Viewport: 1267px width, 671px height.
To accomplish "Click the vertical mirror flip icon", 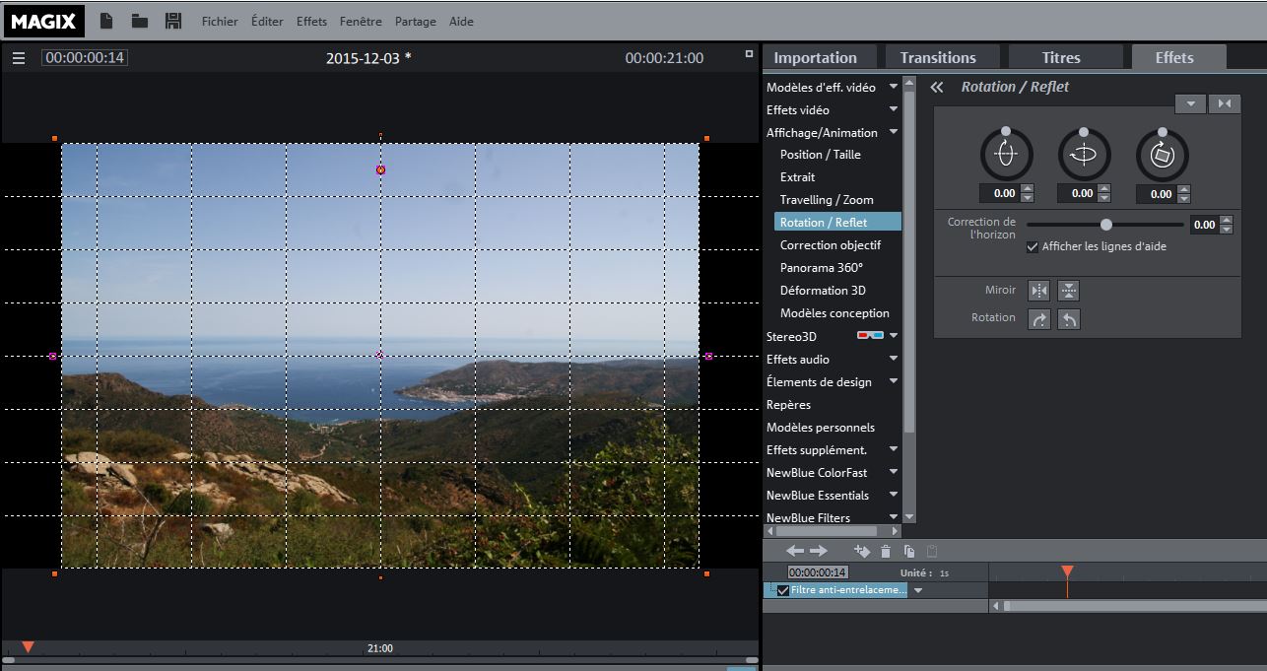I will 1068,291.
